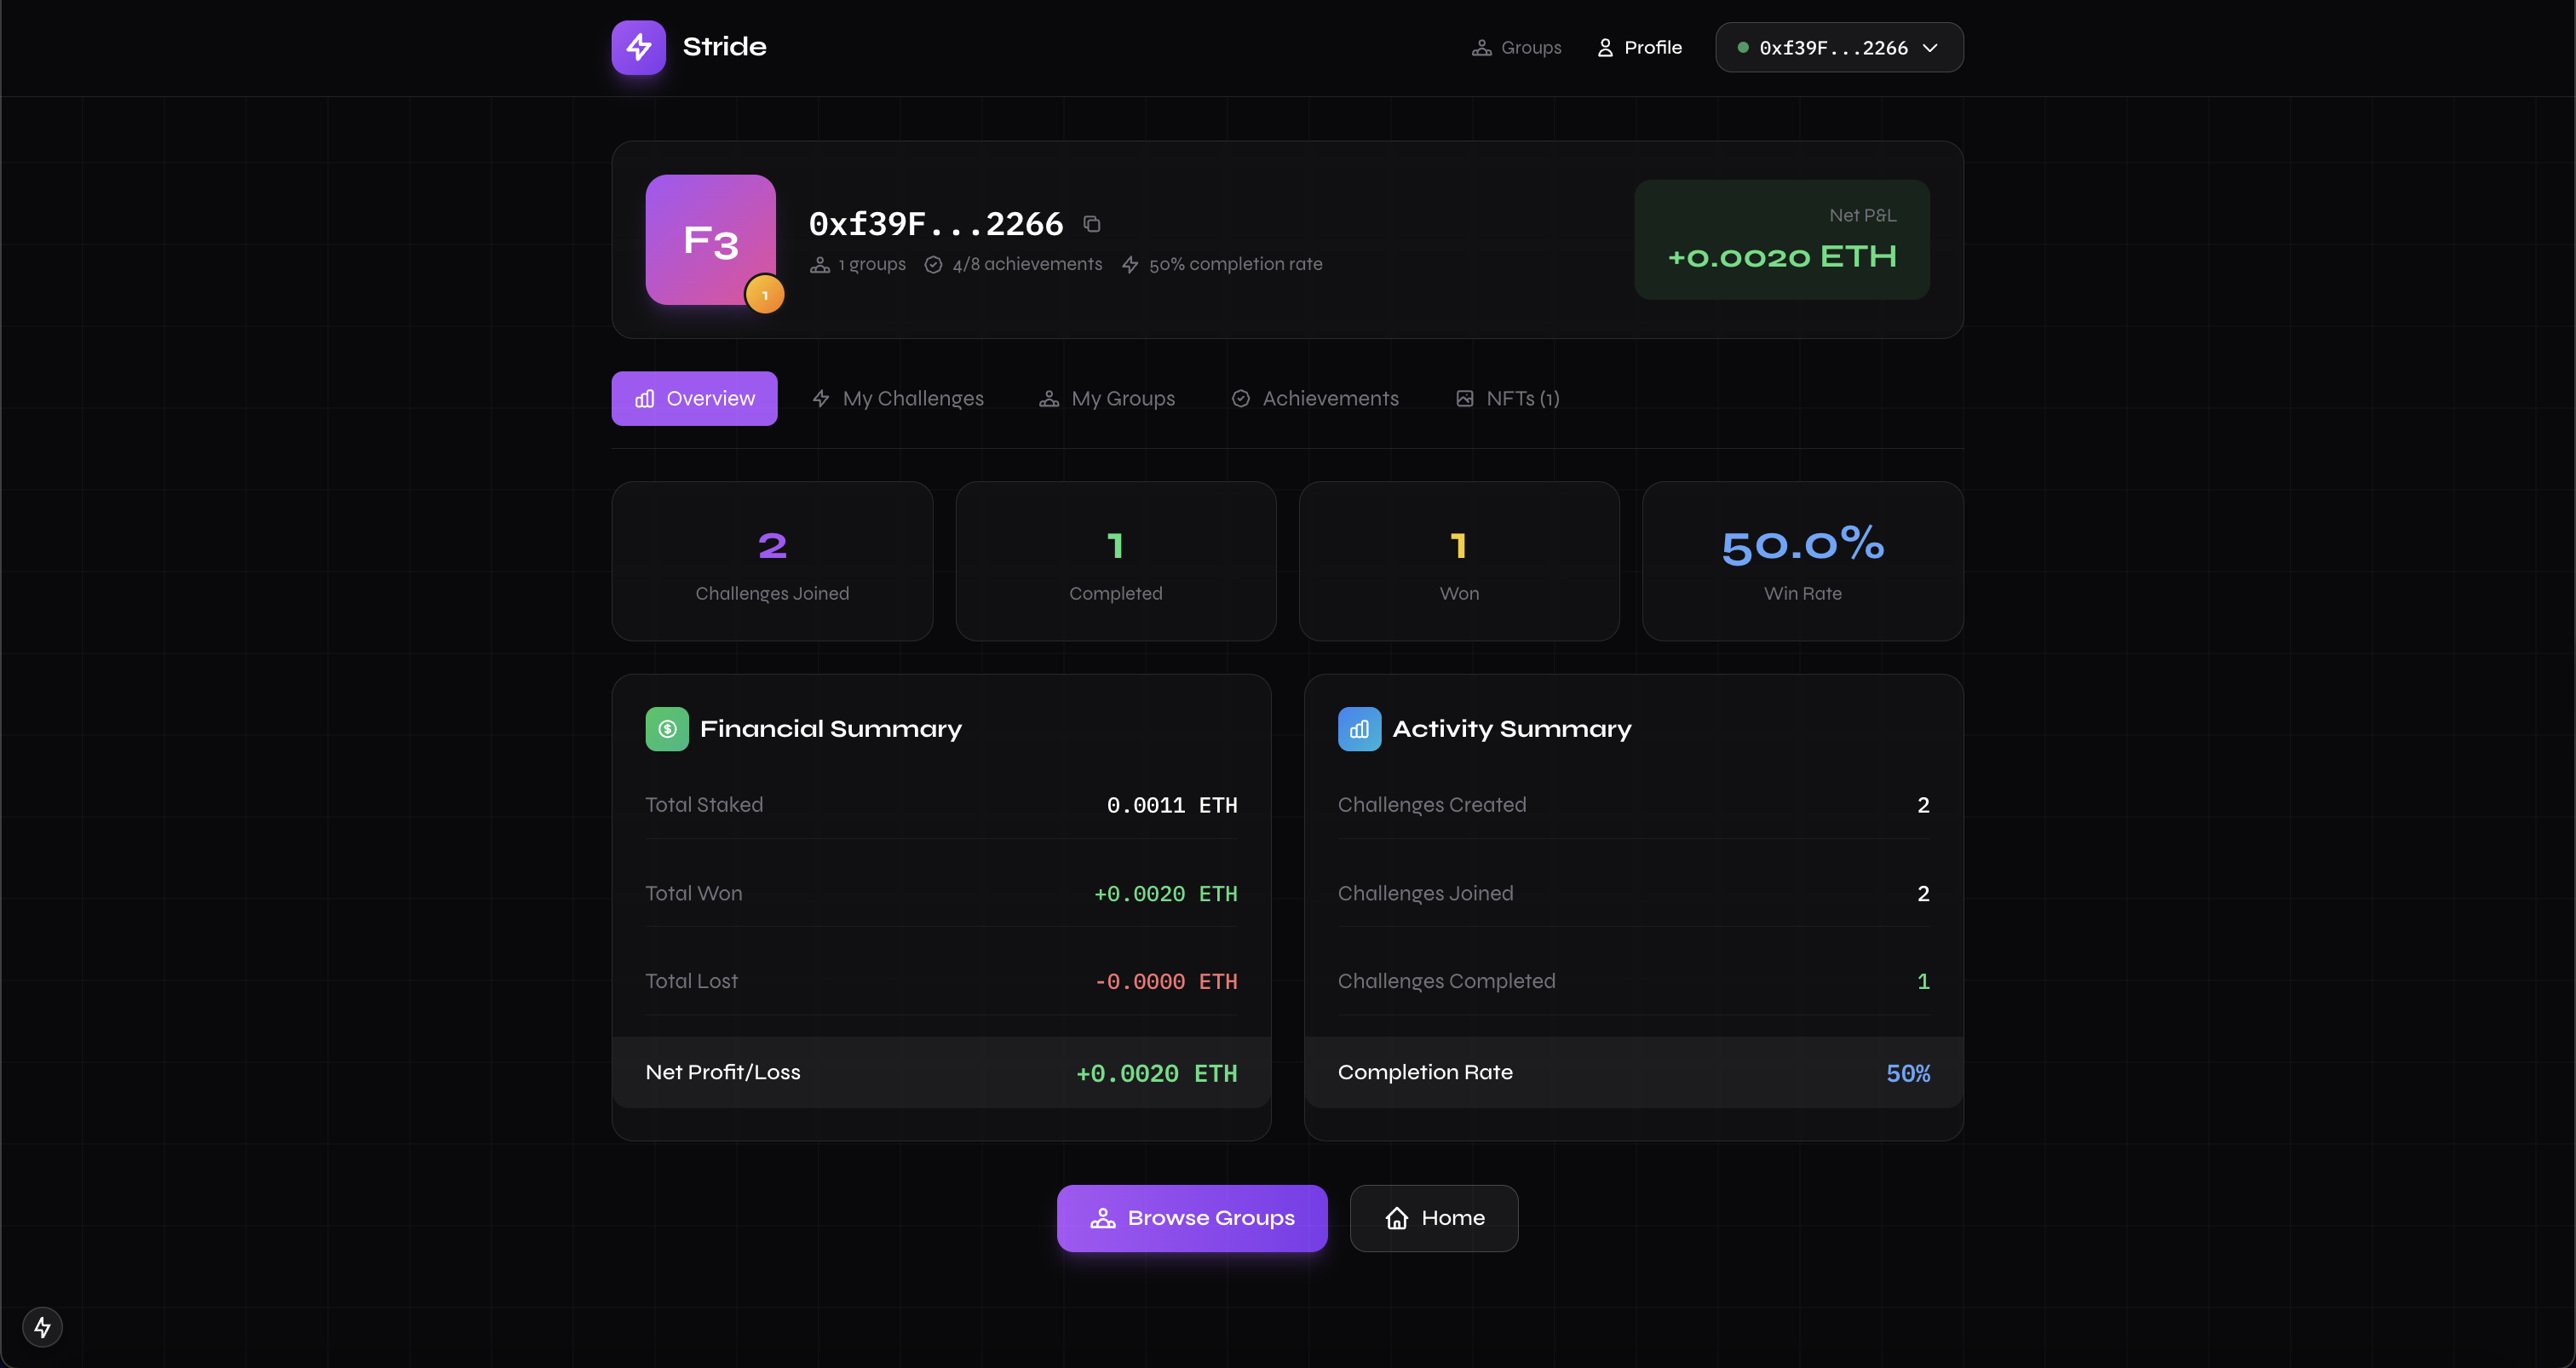
Task: Click the Browse Groups button
Action: tap(1192, 1218)
